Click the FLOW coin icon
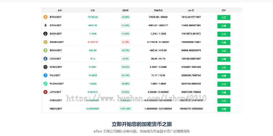This screenshot has width=273, height=136. (45, 84)
